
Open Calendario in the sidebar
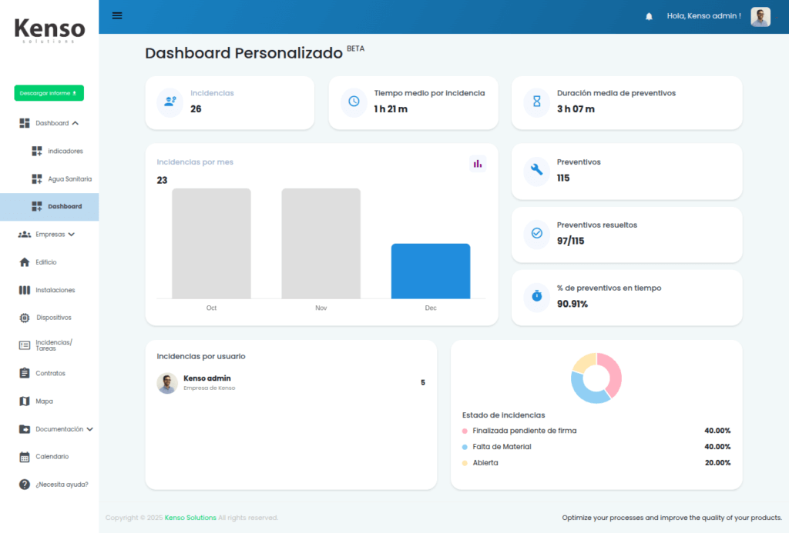(x=52, y=457)
